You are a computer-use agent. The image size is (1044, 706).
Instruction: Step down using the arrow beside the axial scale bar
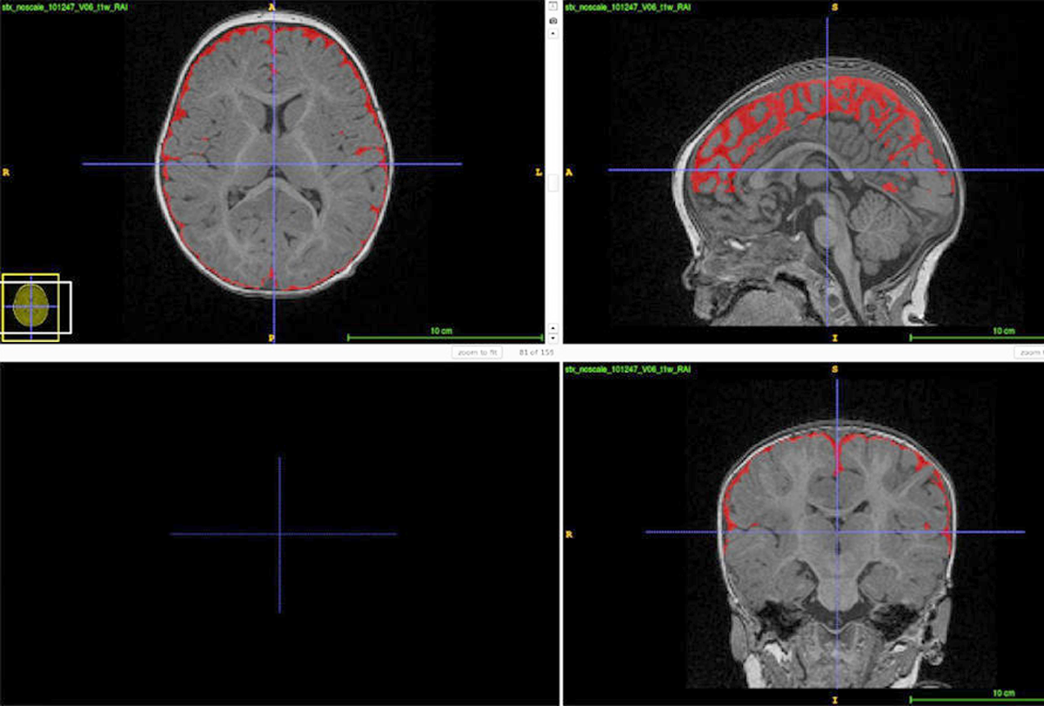(552, 338)
